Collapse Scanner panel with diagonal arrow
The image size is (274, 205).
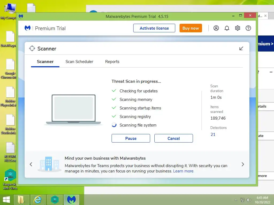[241, 49]
